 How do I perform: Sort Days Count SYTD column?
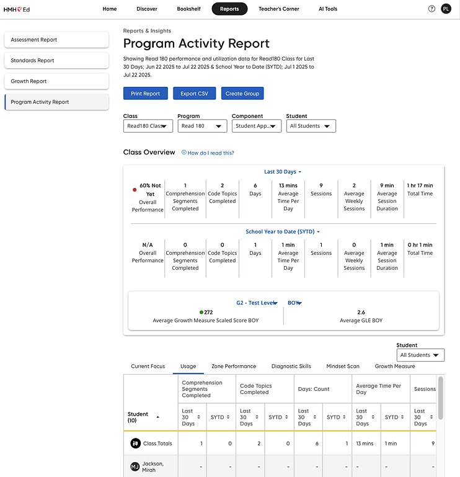[344, 417]
